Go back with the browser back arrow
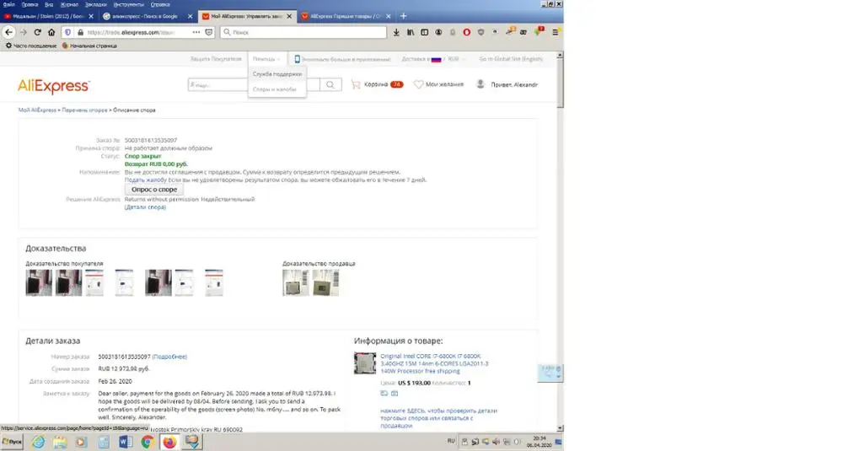 8,32
